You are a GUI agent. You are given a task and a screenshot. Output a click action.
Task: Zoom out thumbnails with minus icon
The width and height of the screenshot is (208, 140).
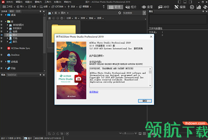pos(120,133)
